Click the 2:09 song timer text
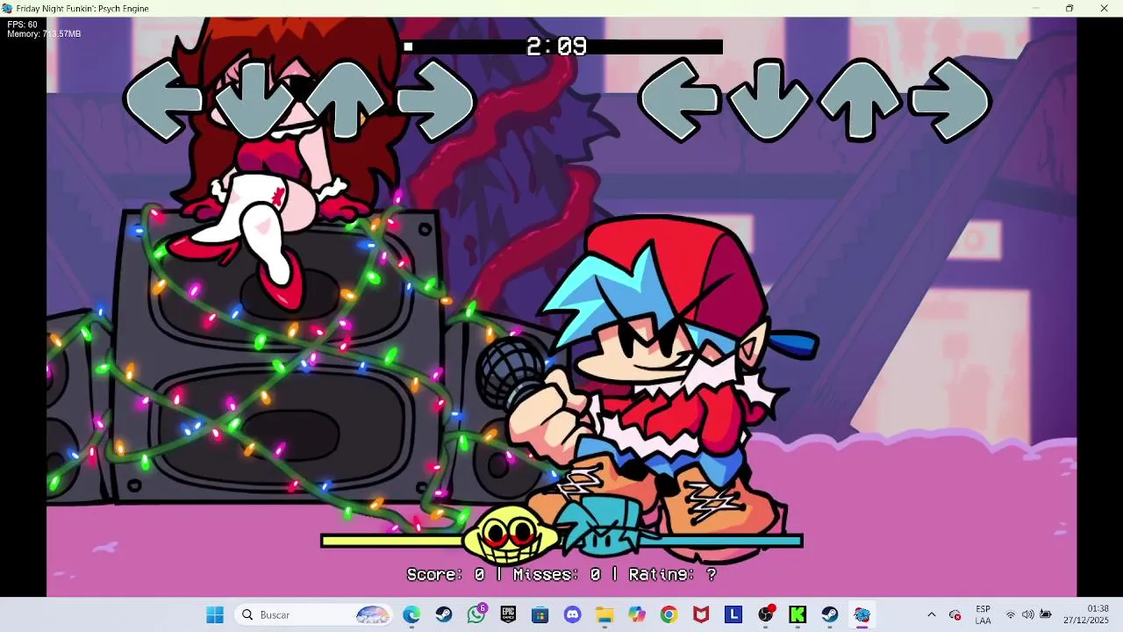 [x=556, y=47]
